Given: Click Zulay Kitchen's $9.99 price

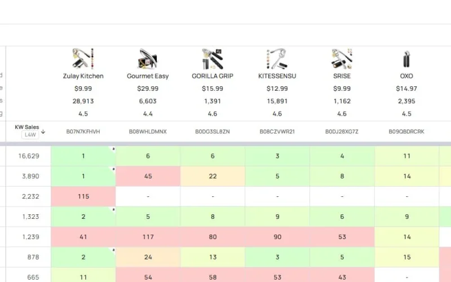Looking at the screenshot, I should pyautogui.click(x=83, y=89).
